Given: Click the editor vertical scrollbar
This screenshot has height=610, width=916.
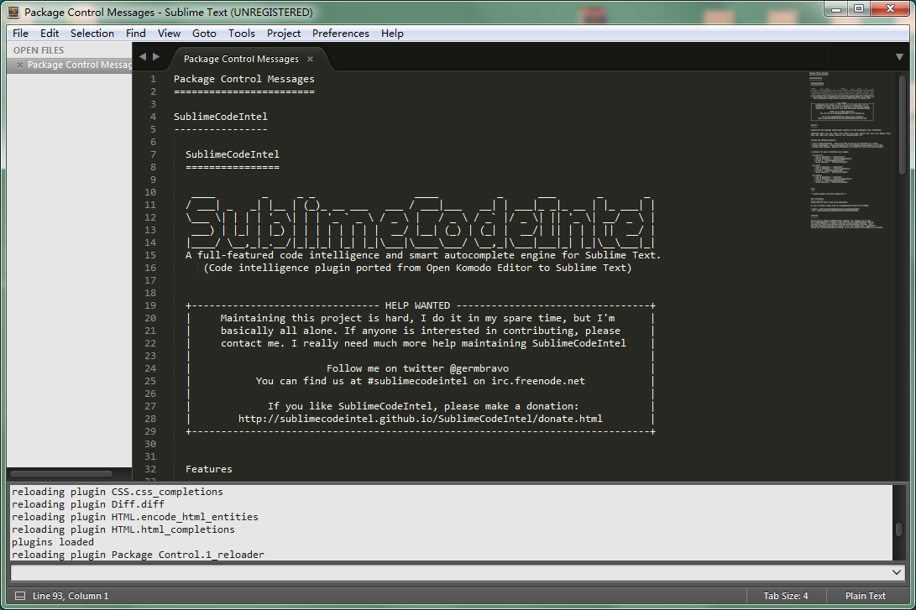Looking at the screenshot, I should [x=902, y=126].
